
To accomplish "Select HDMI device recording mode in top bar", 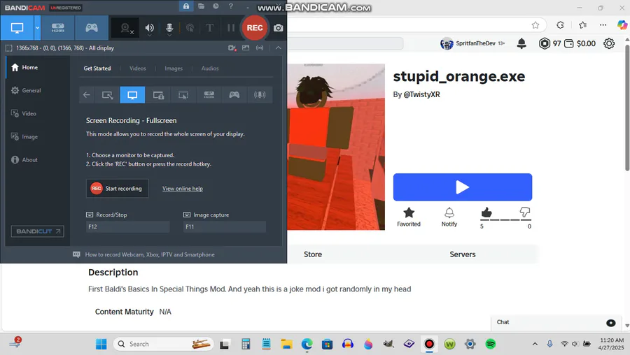I will [57, 28].
